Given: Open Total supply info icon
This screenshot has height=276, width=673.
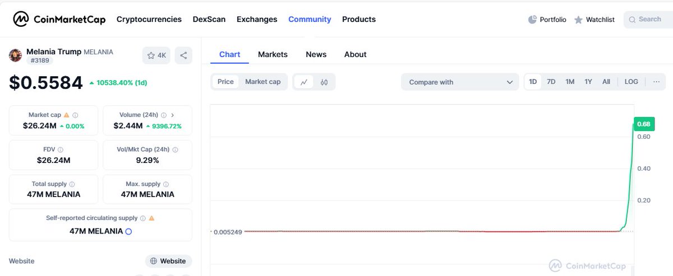Looking at the screenshot, I should (x=72, y=184).
